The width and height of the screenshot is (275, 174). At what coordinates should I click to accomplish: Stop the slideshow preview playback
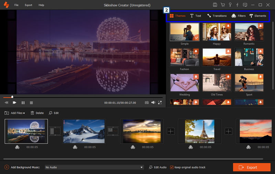(x=31, y=102)
